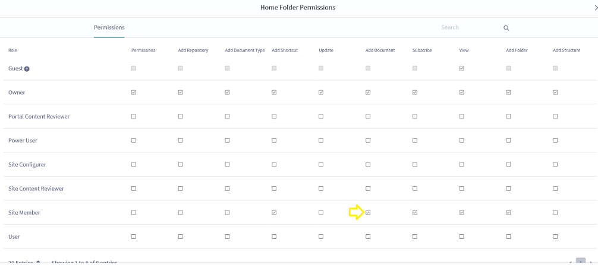The width and height of the screenshot is (598, 265).
Task: Uncheck Add Document Type for Owner
Action: (227, 92)
